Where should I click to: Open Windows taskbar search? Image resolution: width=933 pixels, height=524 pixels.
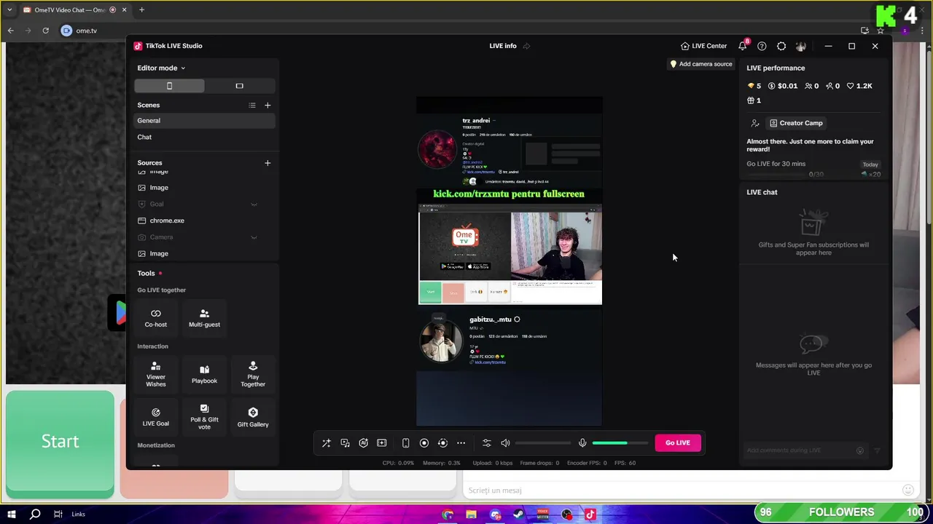34,514
